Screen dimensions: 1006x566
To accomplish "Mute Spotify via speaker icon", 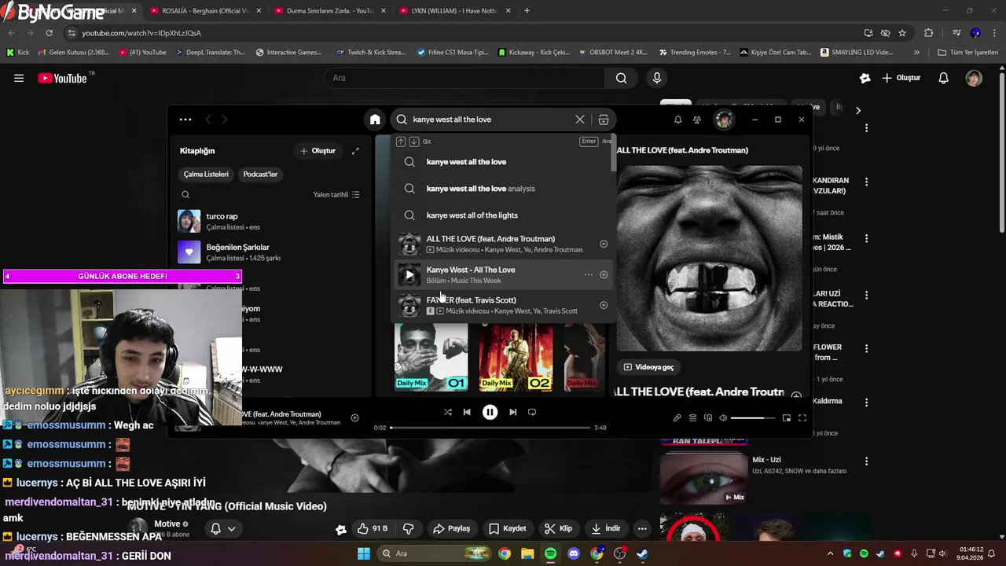I will 723,418.
